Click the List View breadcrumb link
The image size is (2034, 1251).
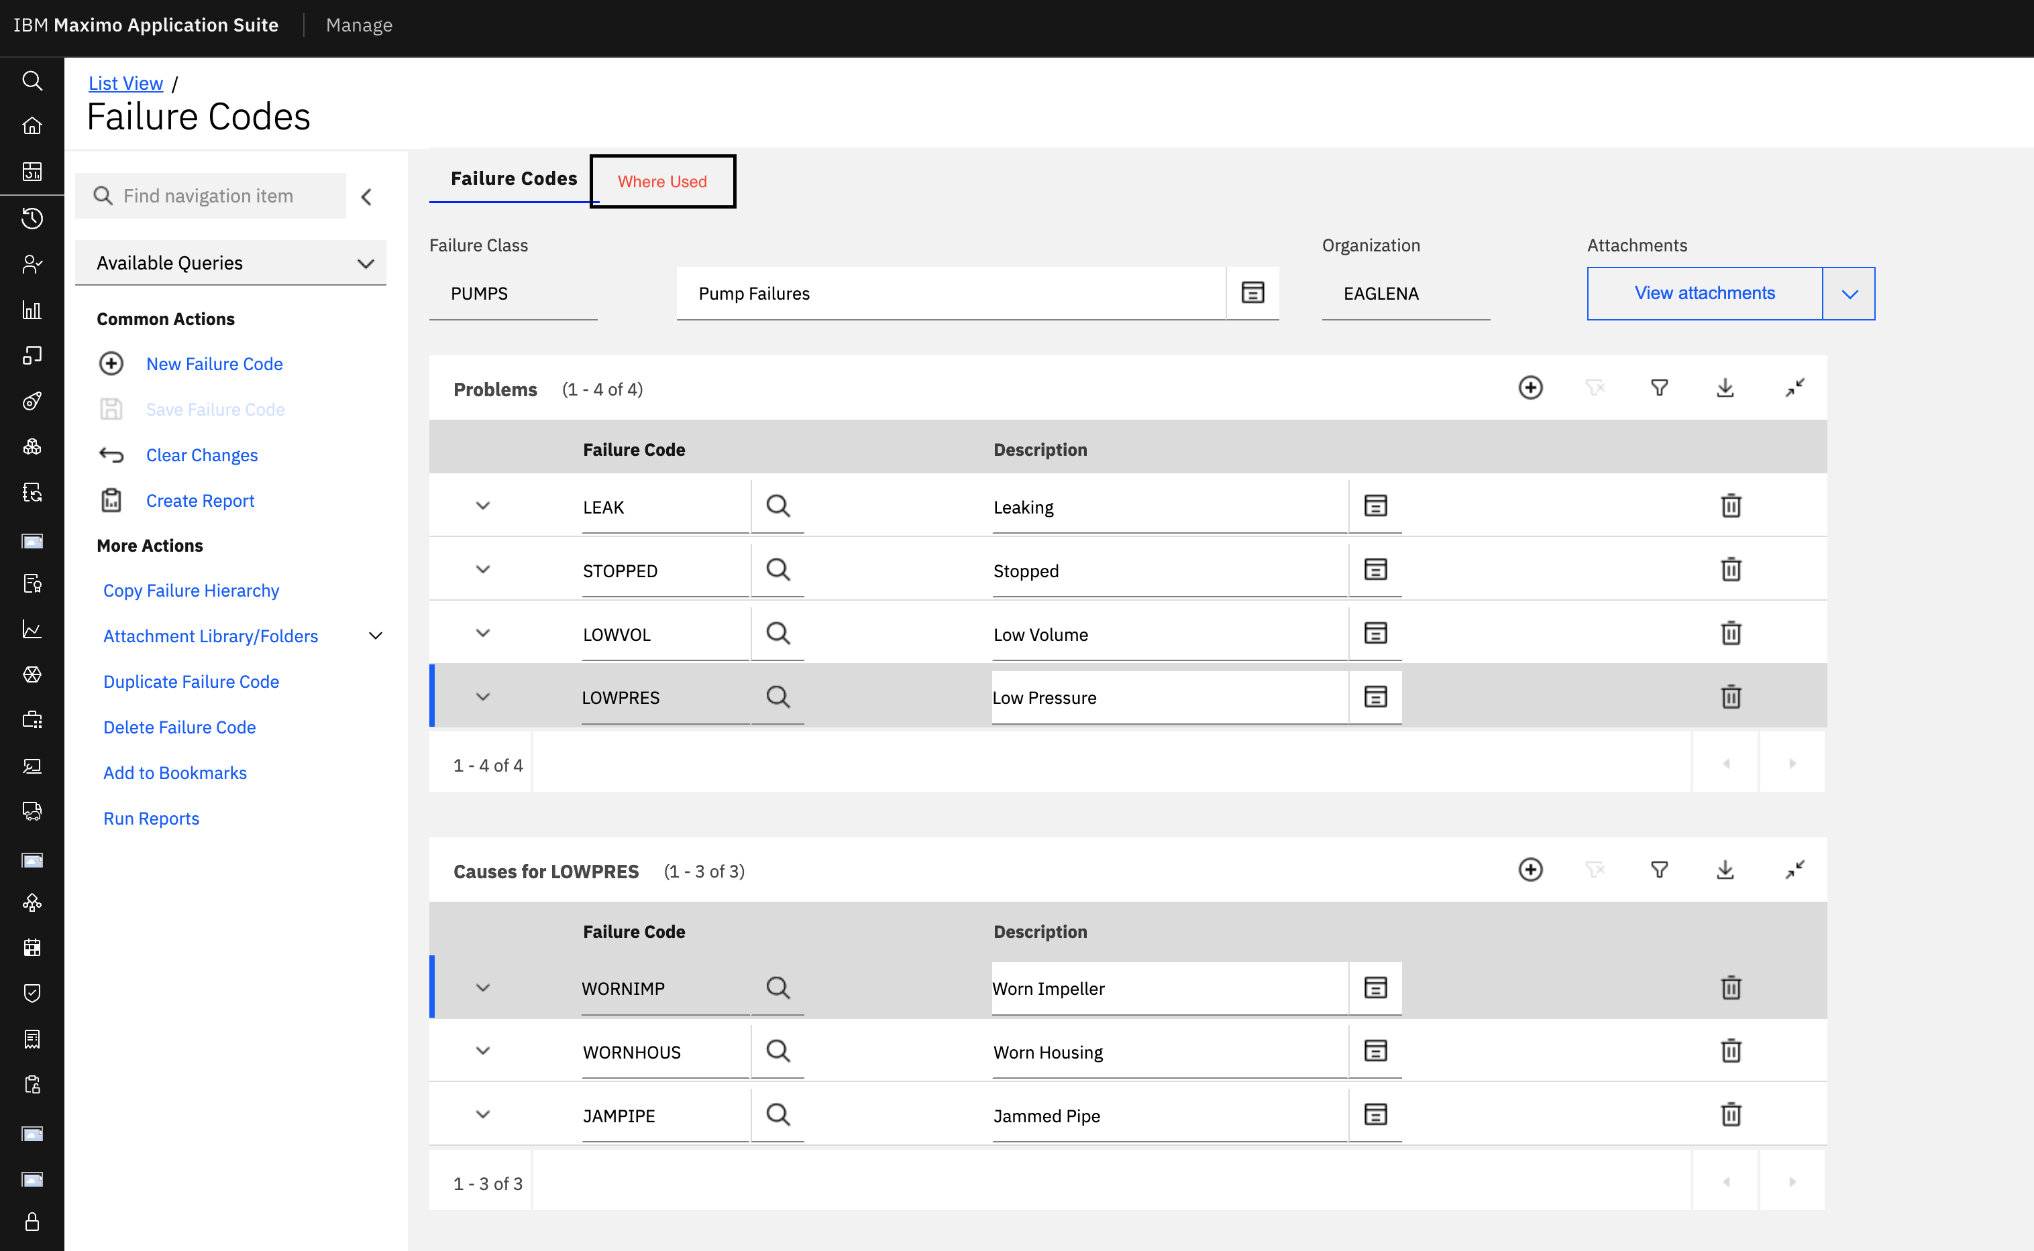[126, 84]
